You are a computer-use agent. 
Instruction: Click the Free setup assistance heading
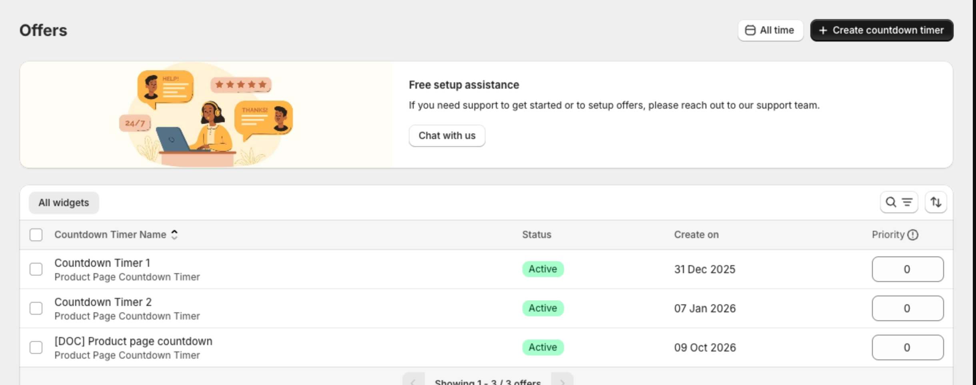click(x=464, y=85)
